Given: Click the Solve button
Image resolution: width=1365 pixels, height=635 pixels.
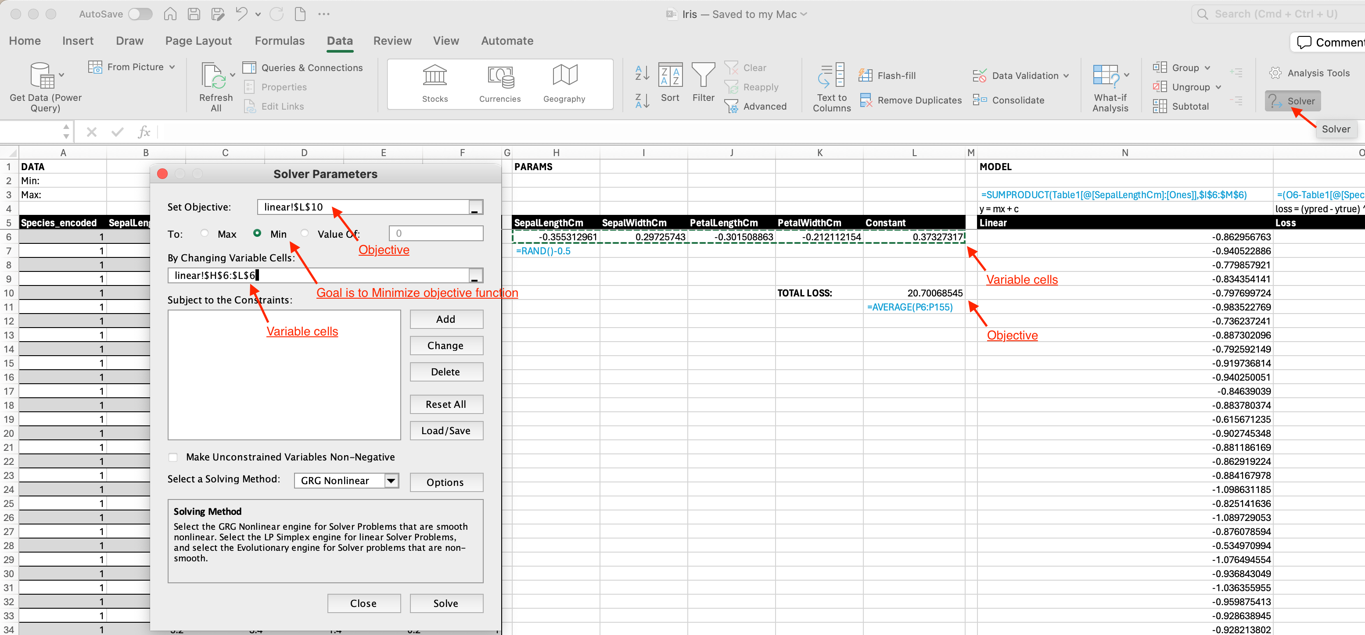Looking at the screenshot, I should pyautogui.click(x=446, y=603).
